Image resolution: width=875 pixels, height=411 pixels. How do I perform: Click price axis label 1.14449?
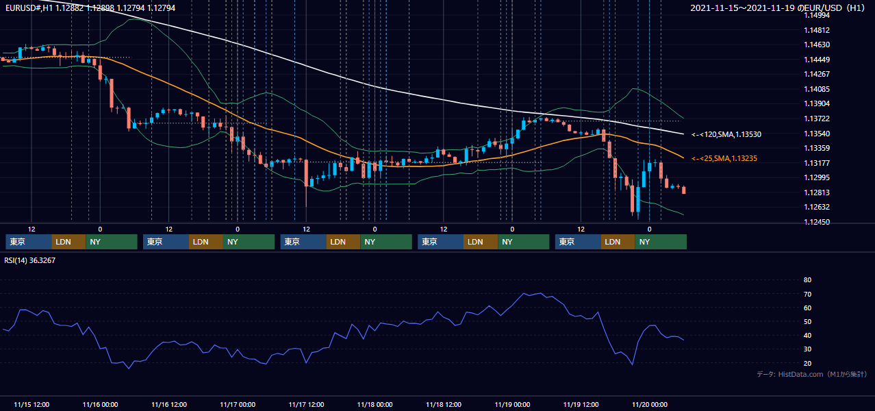pos(817,60)
